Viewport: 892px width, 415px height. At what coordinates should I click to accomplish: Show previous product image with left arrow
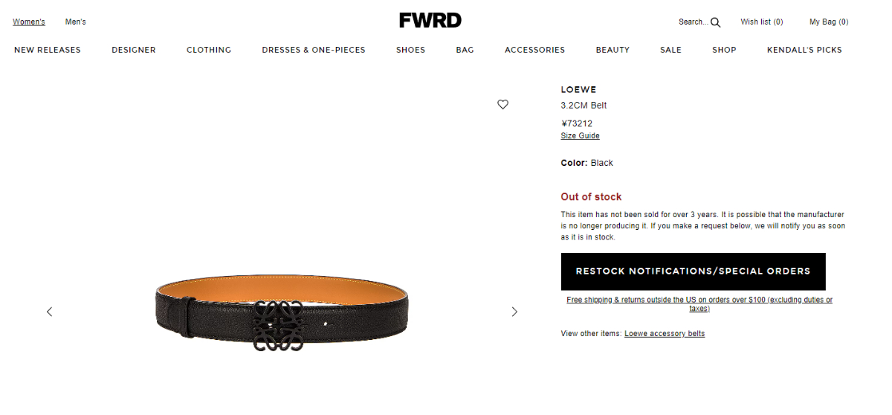(x=50, y=312)
